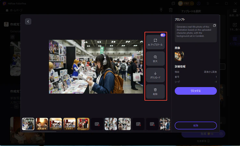This screenshot has width=240, height=146.
Task: Open the hamburger menu in title bar
Action: [208, 3]
